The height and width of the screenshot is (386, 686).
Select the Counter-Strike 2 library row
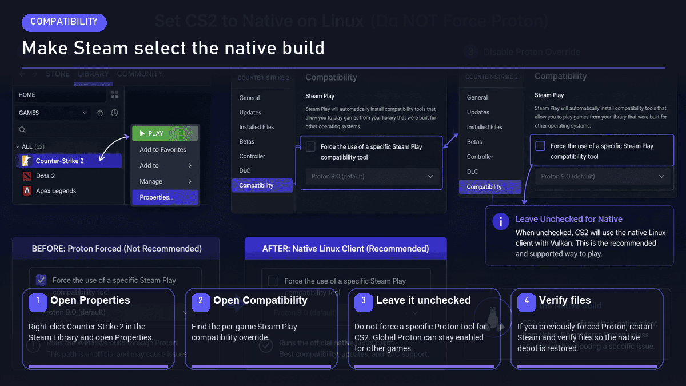tap(69, 161)
